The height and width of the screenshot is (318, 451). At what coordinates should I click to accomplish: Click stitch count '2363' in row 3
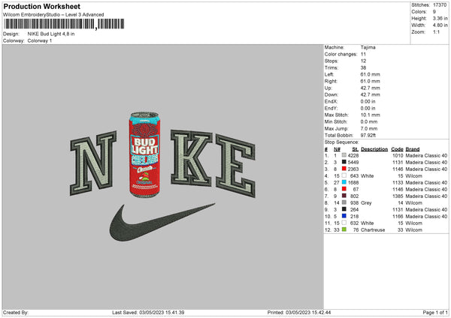(353, 169)
